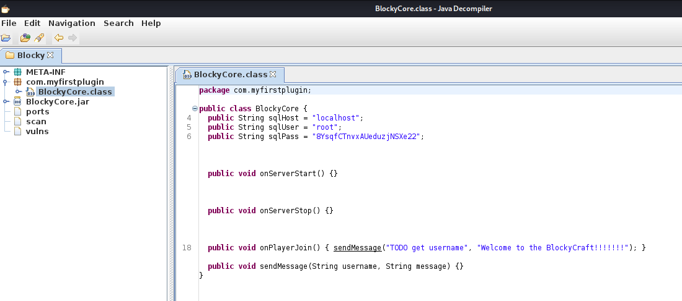682x301 pixels.
Task: Click the Open File toolbar icon
Action: 6,38
